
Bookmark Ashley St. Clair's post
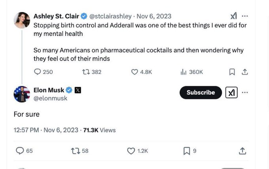pyautogui.click(x=232, y=72)
